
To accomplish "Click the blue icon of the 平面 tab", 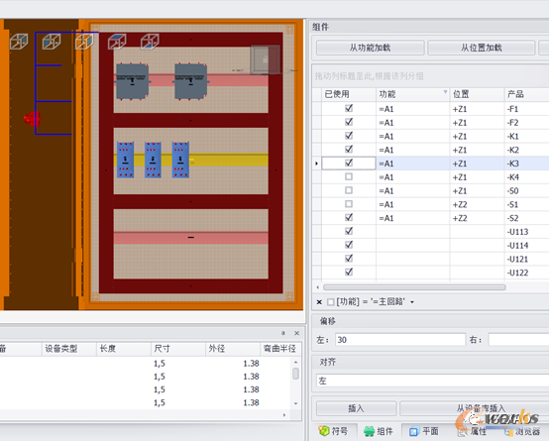I will pos(414,431).
